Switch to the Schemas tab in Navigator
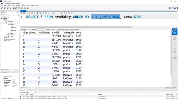The width and height of the screenshot is (178, 100). (x=11, y=70)
